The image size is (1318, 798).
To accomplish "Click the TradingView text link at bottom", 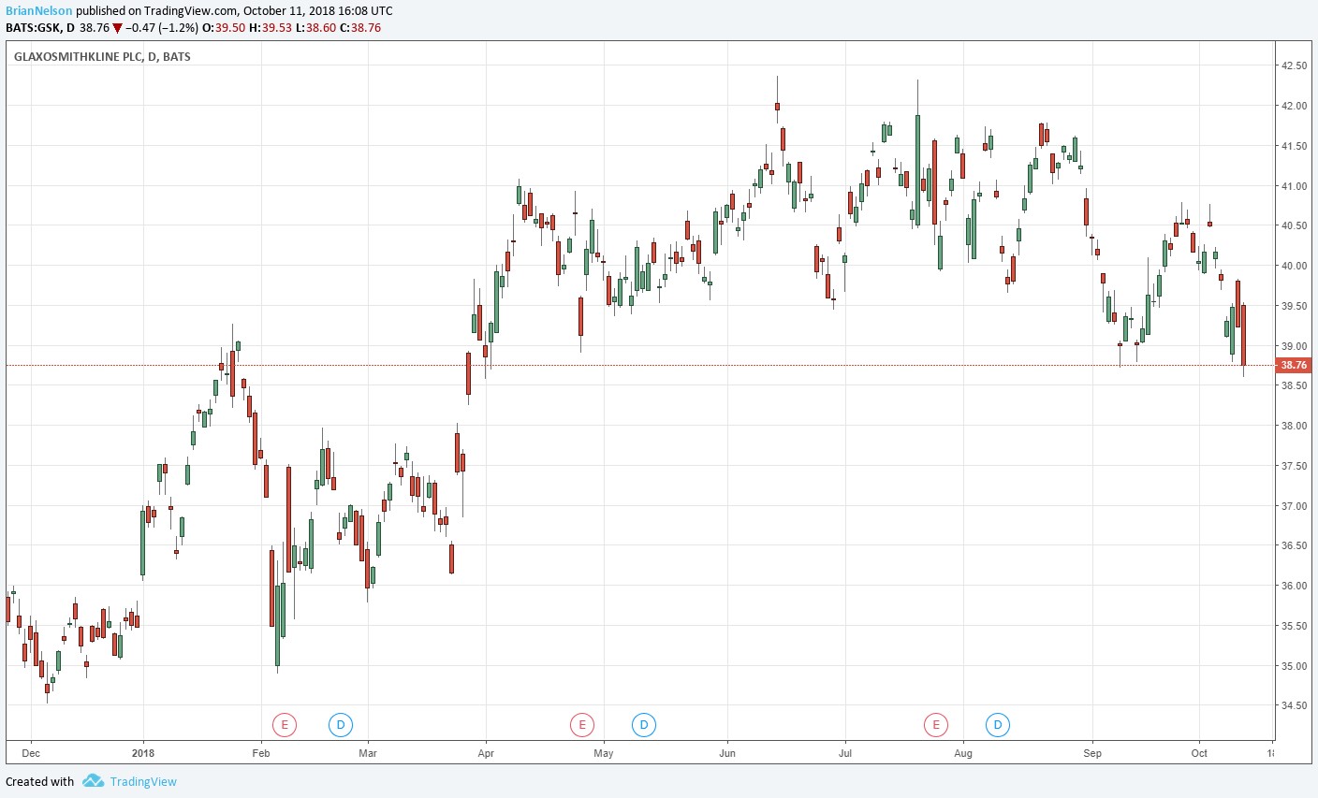I will click(142, 782).
